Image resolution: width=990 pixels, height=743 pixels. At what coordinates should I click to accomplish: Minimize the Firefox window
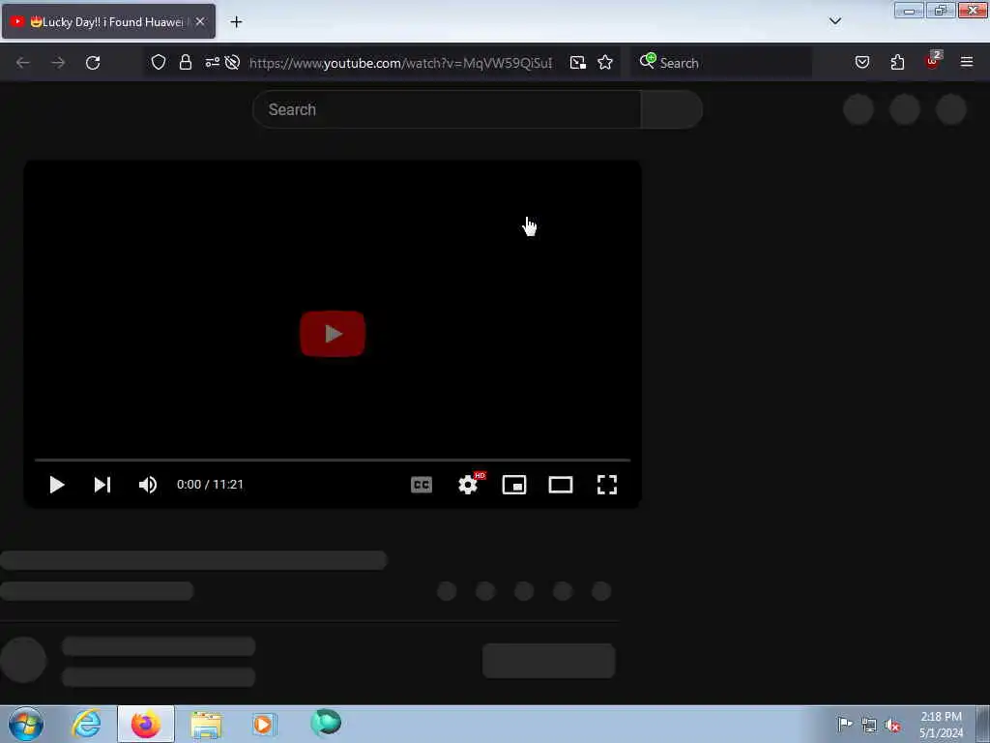909,10
